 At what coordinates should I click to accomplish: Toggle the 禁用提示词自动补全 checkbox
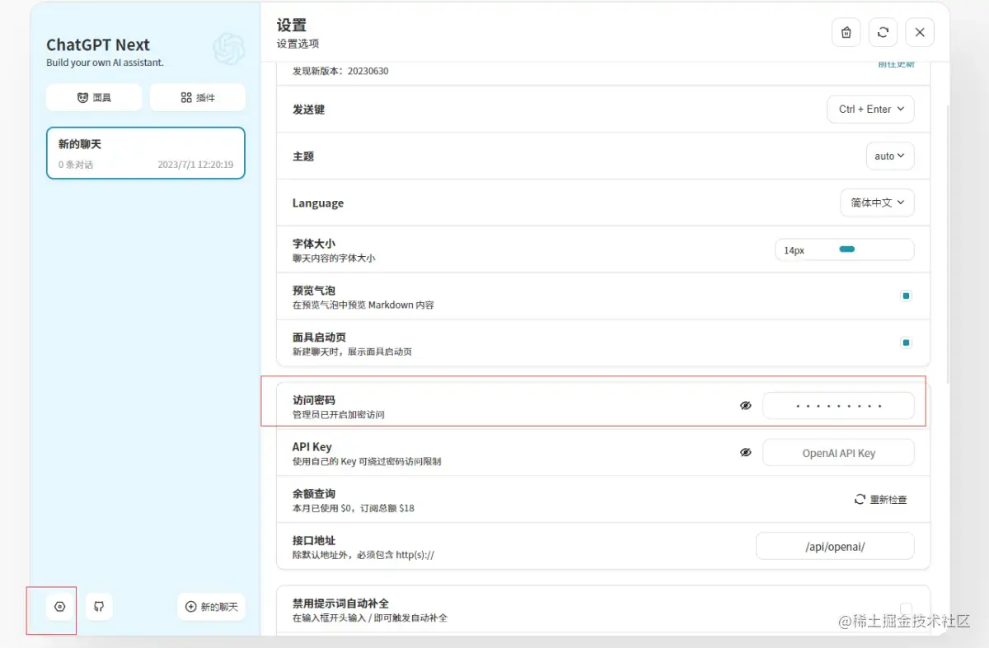click(906, 609)
